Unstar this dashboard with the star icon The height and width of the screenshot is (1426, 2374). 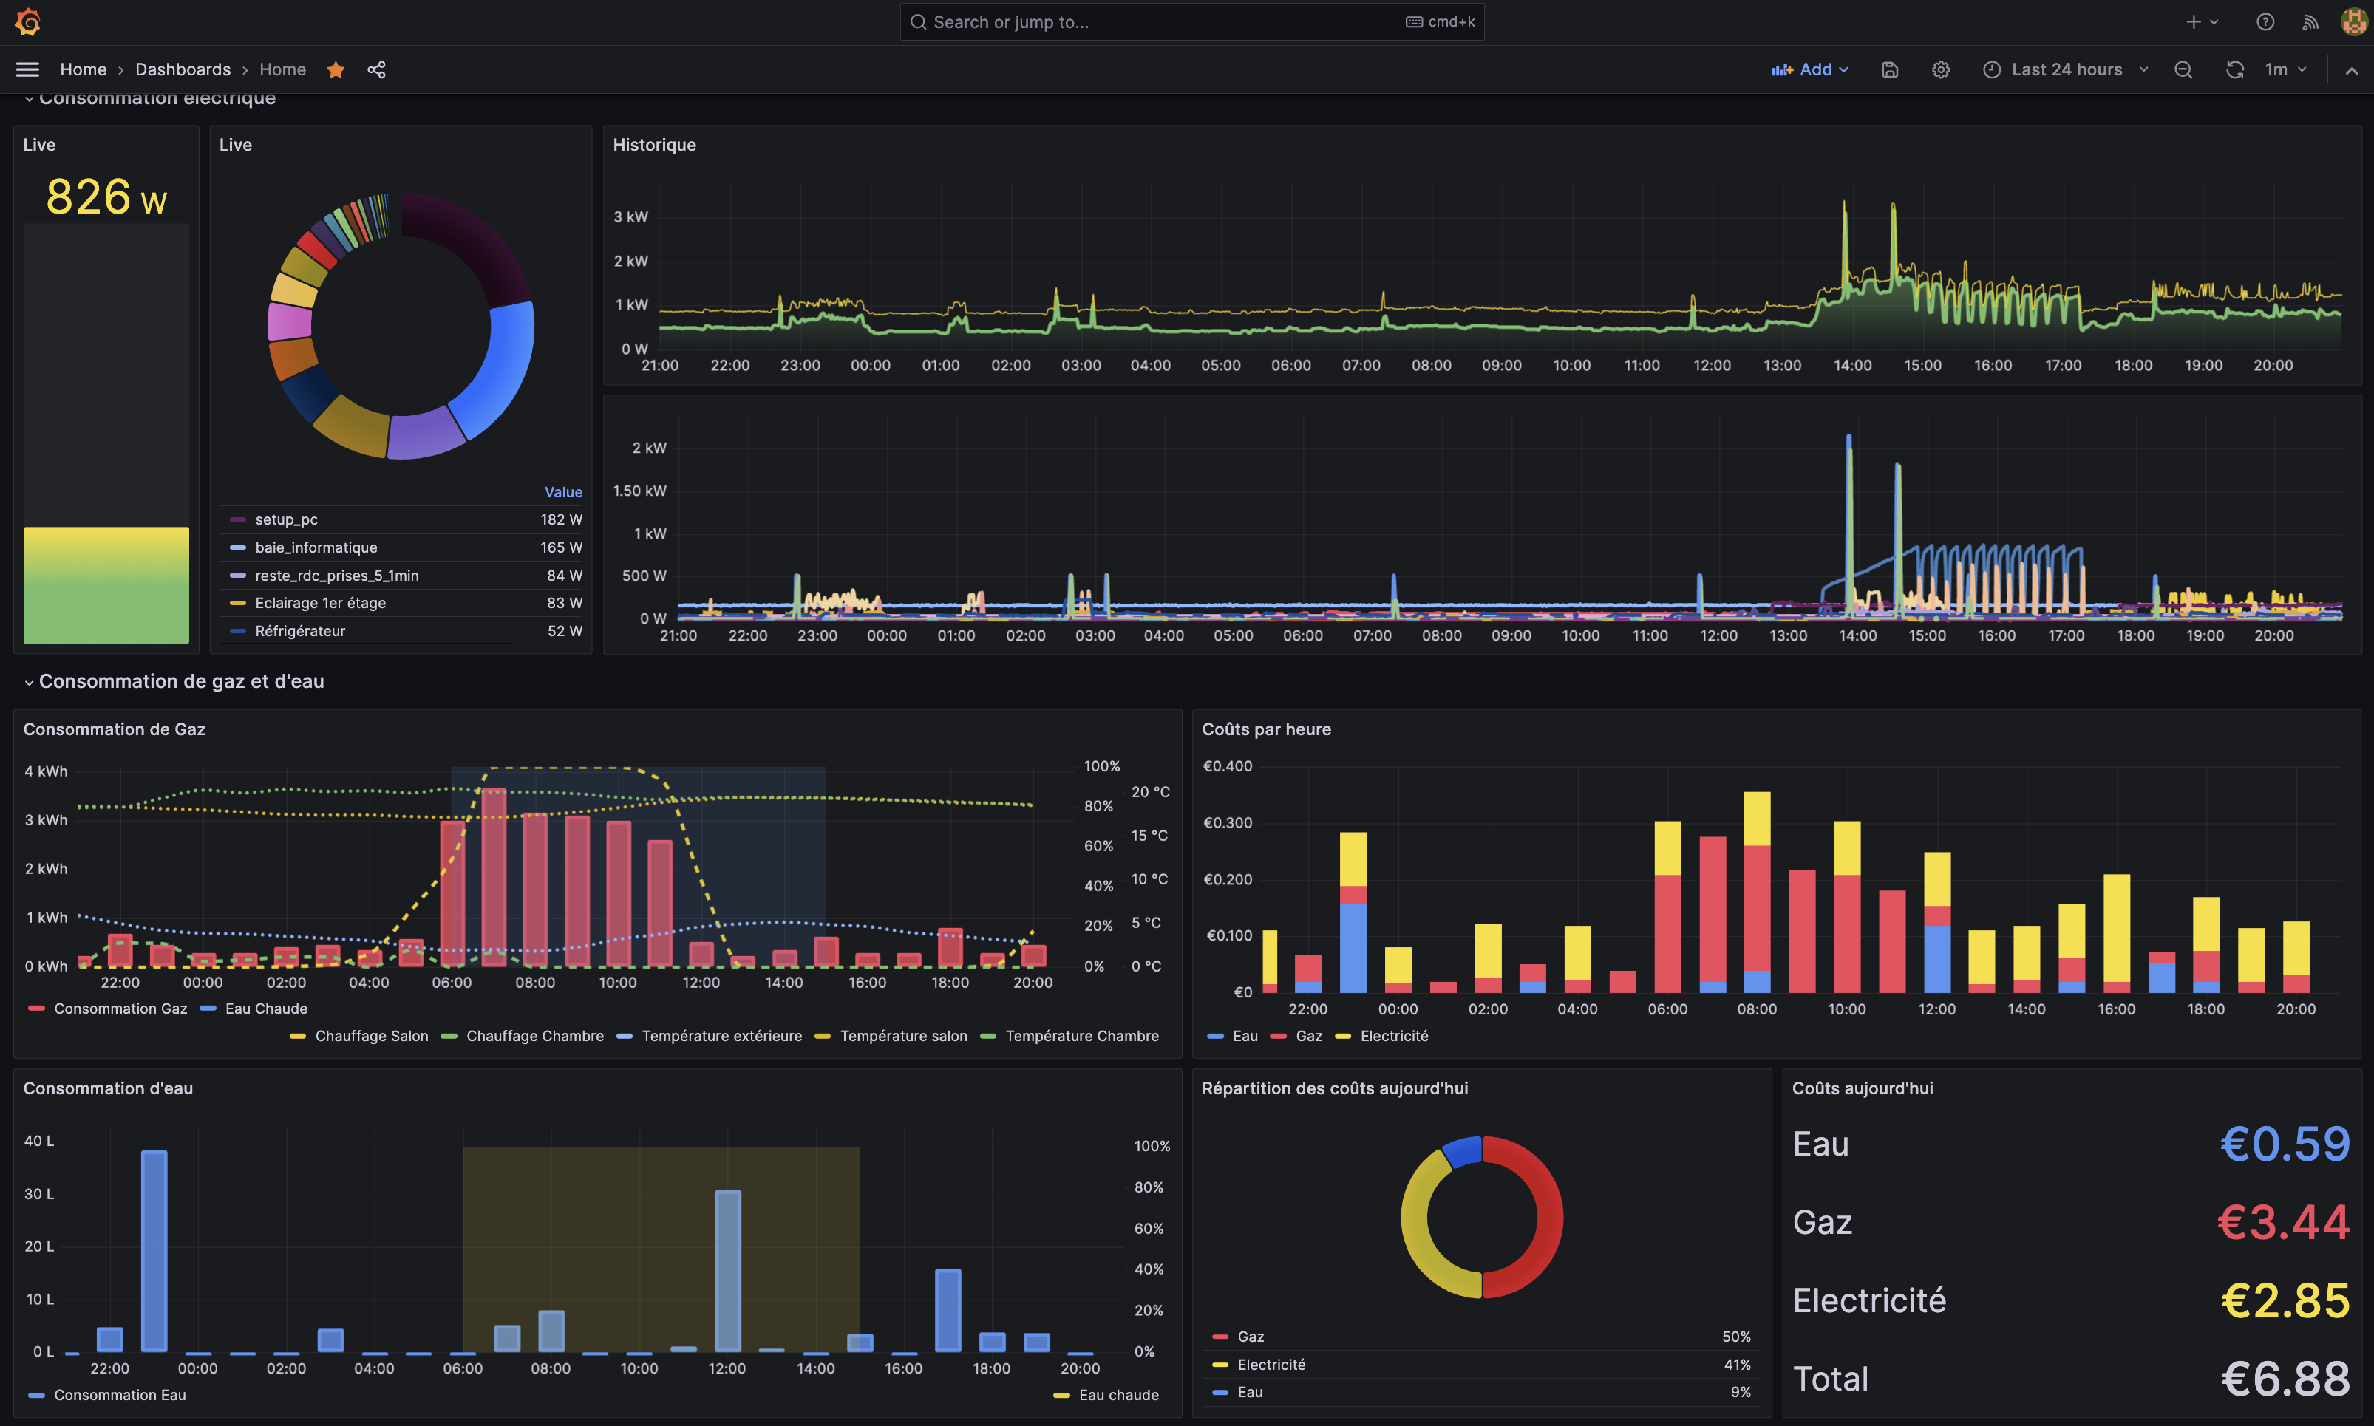pyautogui.click(x=336, y=69)
